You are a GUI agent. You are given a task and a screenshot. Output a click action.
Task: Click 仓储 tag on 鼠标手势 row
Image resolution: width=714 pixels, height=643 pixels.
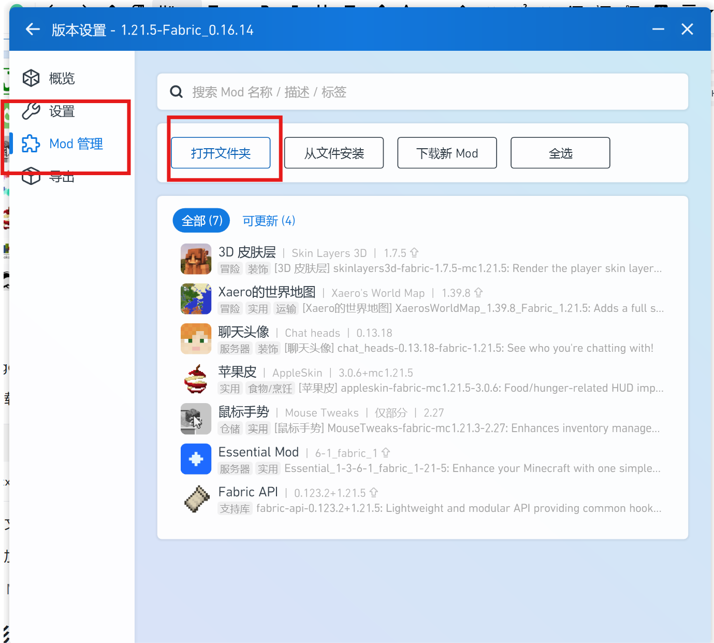pos(230,428)
